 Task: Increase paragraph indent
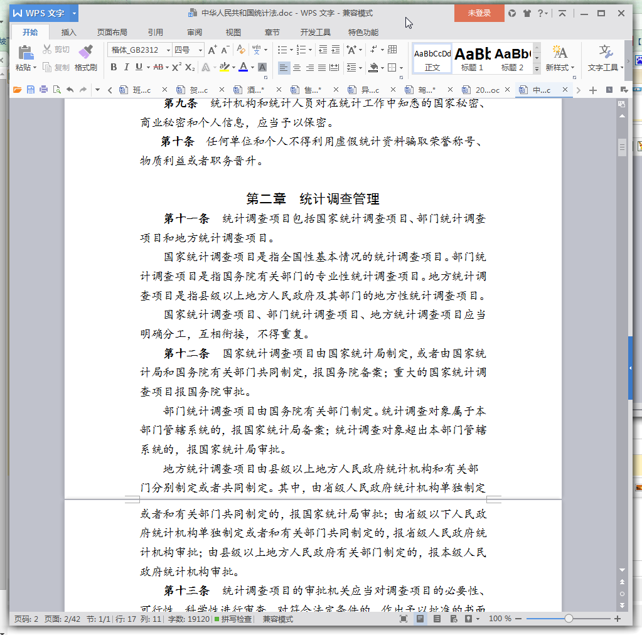[x=335, y=50]
